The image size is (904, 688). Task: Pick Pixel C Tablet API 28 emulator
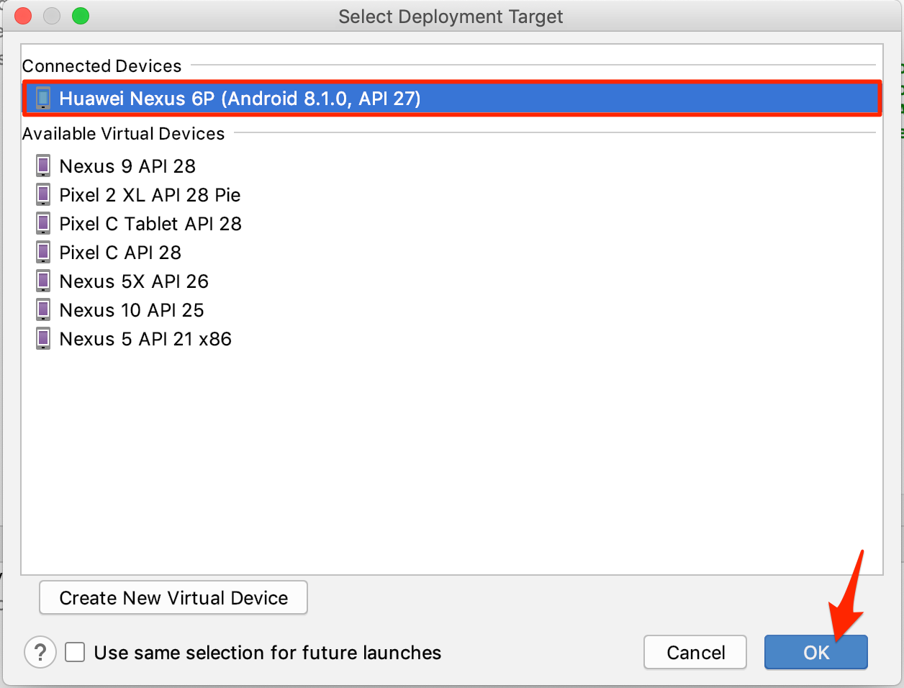pyautogui.click(x=150, y=224)
